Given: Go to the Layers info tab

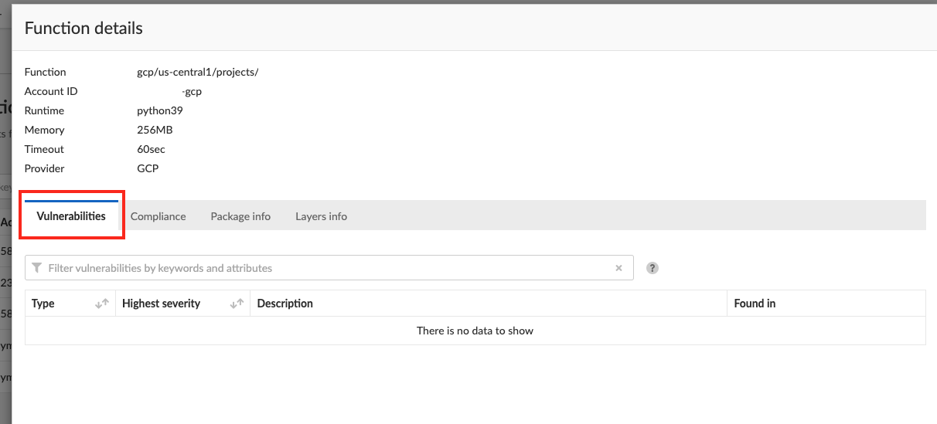Looking at the screenshot, I should pyautogui.click(x=321, y=216).
